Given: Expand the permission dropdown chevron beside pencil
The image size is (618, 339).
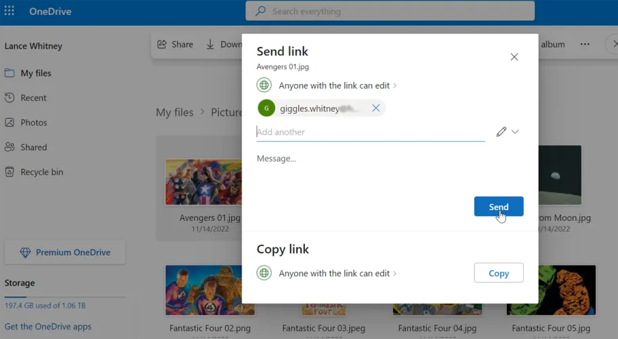Looking at the screenshot, I should [515, 132].
